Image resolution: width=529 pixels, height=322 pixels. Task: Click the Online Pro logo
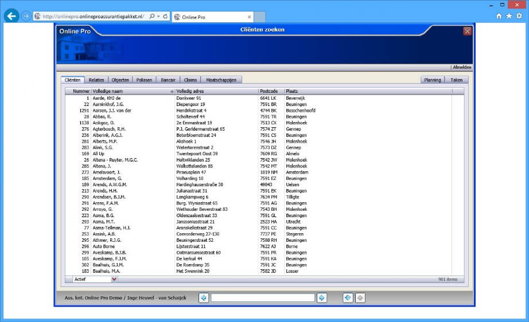coord(75,32)
